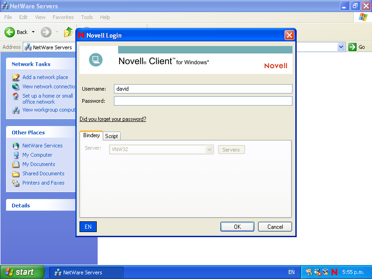Open the Edit menu

pos(23,17)
